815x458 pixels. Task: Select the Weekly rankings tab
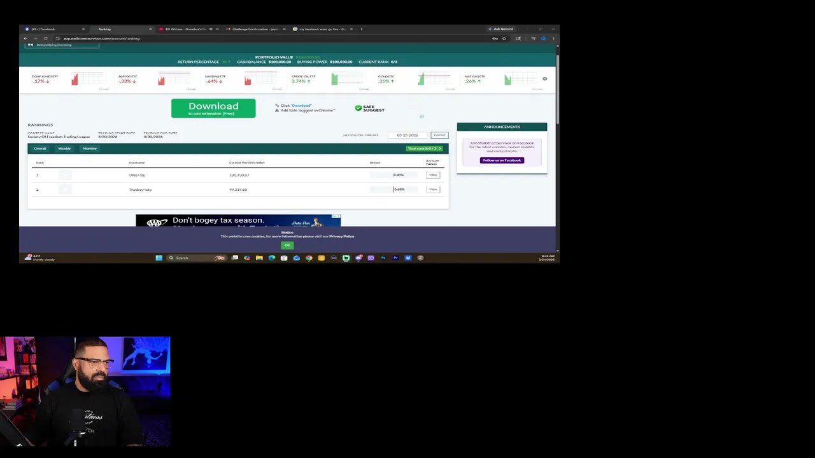64,148
